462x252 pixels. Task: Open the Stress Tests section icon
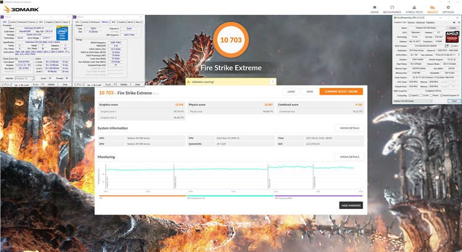tap(415, 7)
